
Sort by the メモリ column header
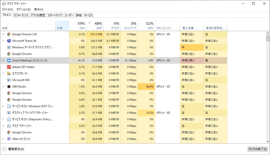tap(95, 25)
